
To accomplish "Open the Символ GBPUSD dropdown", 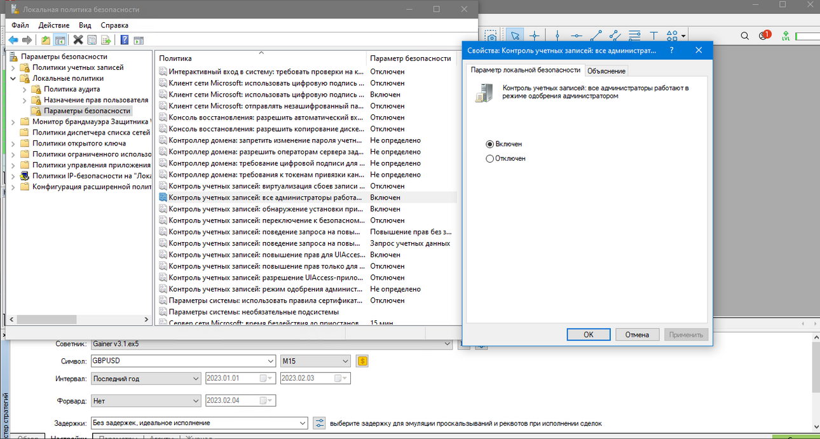I will pos(271,361).
